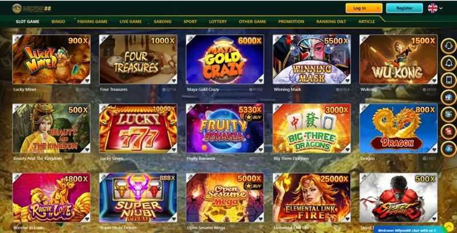Click the mobile phone app icon
Screen dimensions: 457x233
448,81
